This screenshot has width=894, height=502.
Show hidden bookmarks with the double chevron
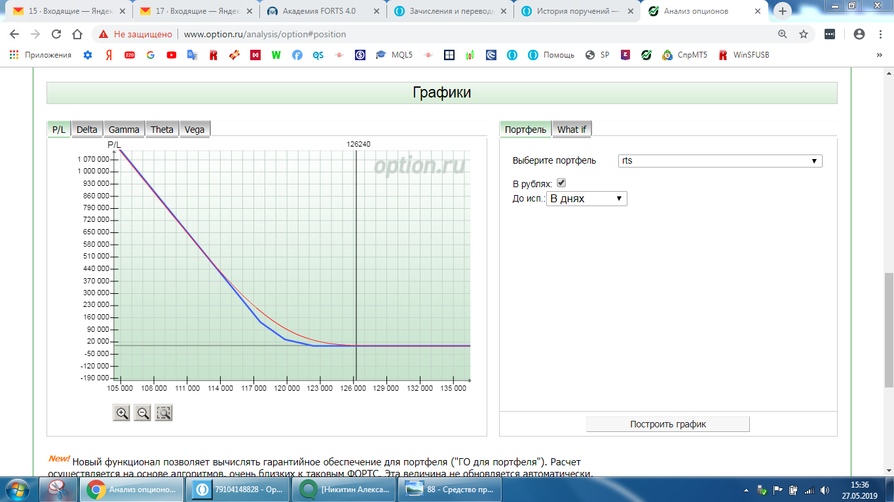click(879, 55)
